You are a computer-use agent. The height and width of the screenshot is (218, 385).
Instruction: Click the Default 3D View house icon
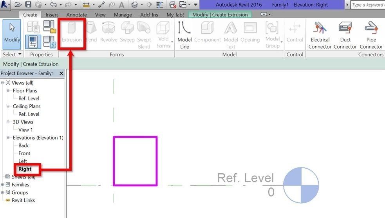(x=134, y=5)
